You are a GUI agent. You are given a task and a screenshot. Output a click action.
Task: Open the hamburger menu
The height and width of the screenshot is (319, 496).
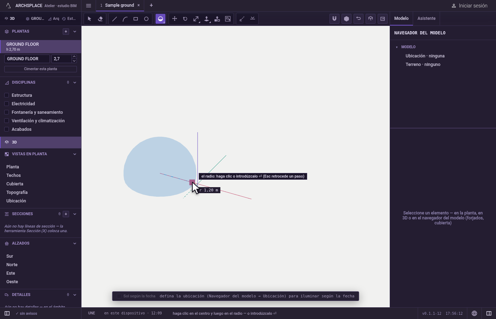[89, 5]
